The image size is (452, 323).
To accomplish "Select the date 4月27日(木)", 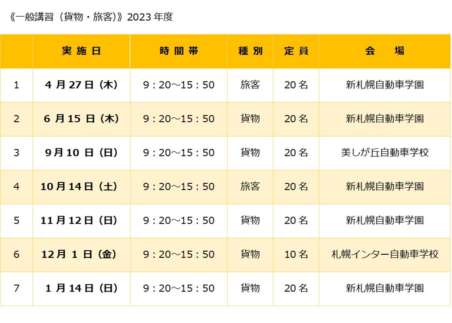I will [81, 85].
